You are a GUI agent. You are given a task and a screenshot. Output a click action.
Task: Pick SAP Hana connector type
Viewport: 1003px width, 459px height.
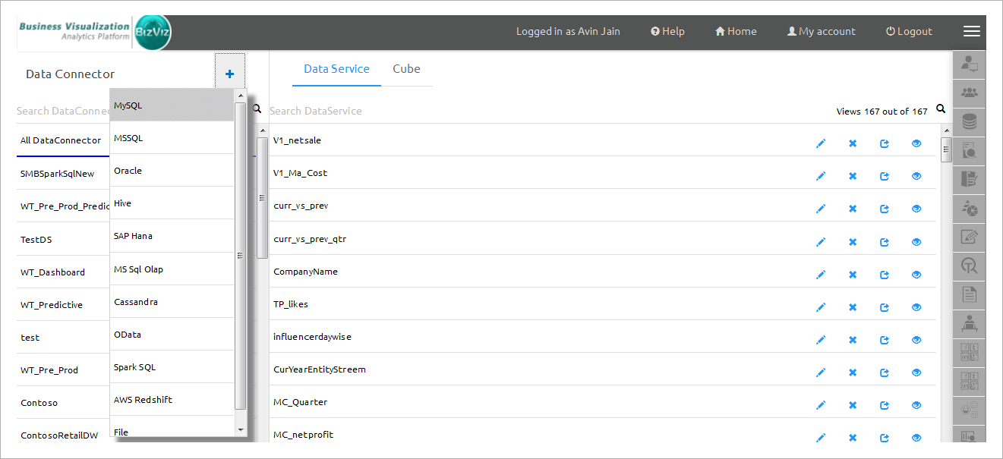(172, 236)
